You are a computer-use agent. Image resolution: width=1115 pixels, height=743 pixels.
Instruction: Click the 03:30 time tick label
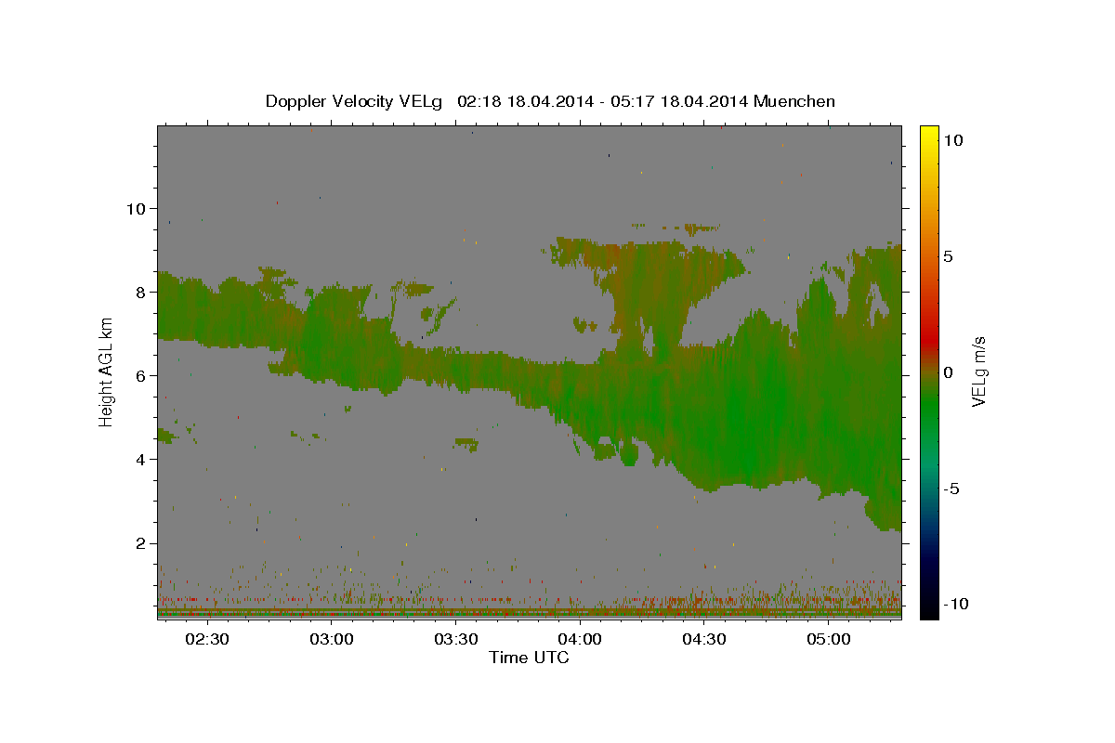pyautogui.click(x=456, y=640)
